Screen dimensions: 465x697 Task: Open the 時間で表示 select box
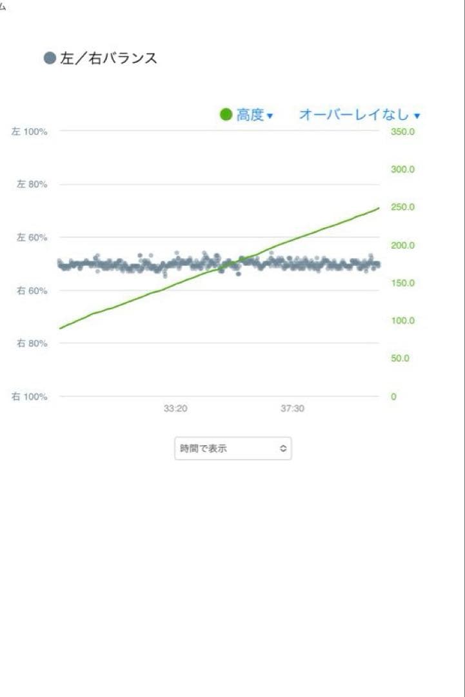232,449
